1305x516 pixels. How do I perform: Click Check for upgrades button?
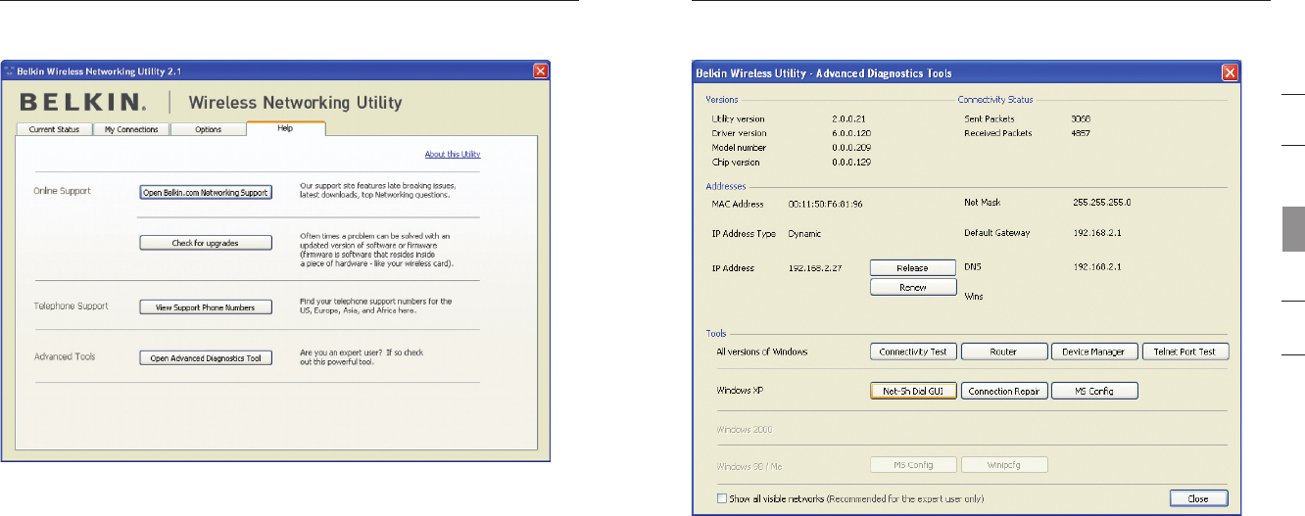click(x=206, y=242)
